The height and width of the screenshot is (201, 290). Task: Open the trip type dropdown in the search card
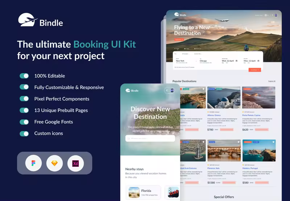click(176, 54)
